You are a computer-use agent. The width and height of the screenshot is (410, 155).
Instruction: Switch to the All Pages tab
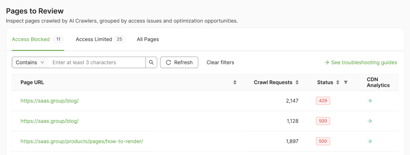coord(148,39)
